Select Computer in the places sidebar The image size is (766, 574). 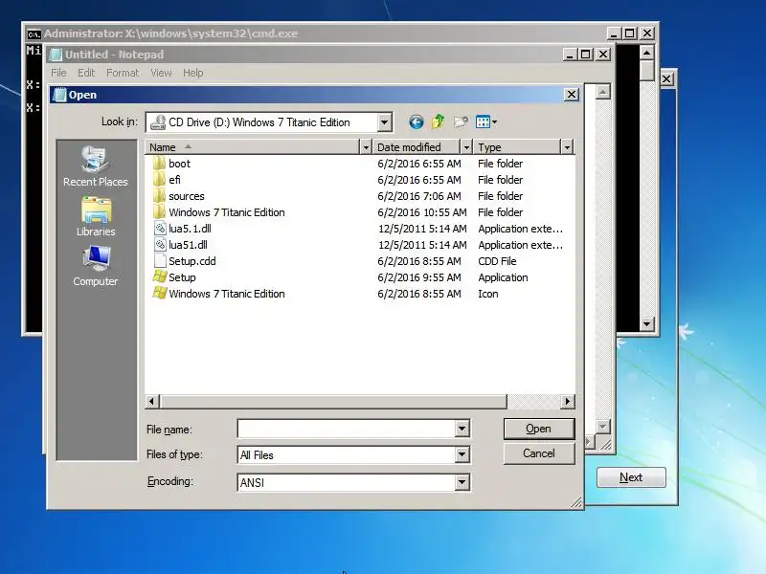(96, 266)
